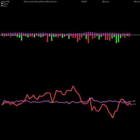Click the '2M' volume line end label
Viewport: 140px width, 140px height.
[x=134, y=101]
